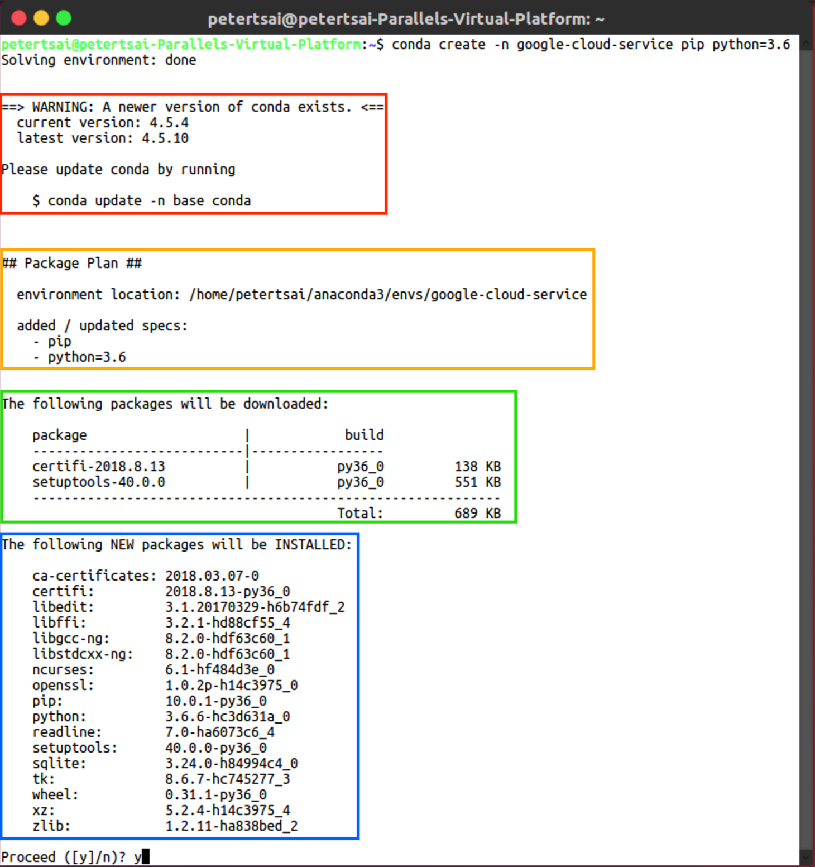Click the certifi-2018.8.13 download row
The image size is (815, 867).
pos(99,467)
